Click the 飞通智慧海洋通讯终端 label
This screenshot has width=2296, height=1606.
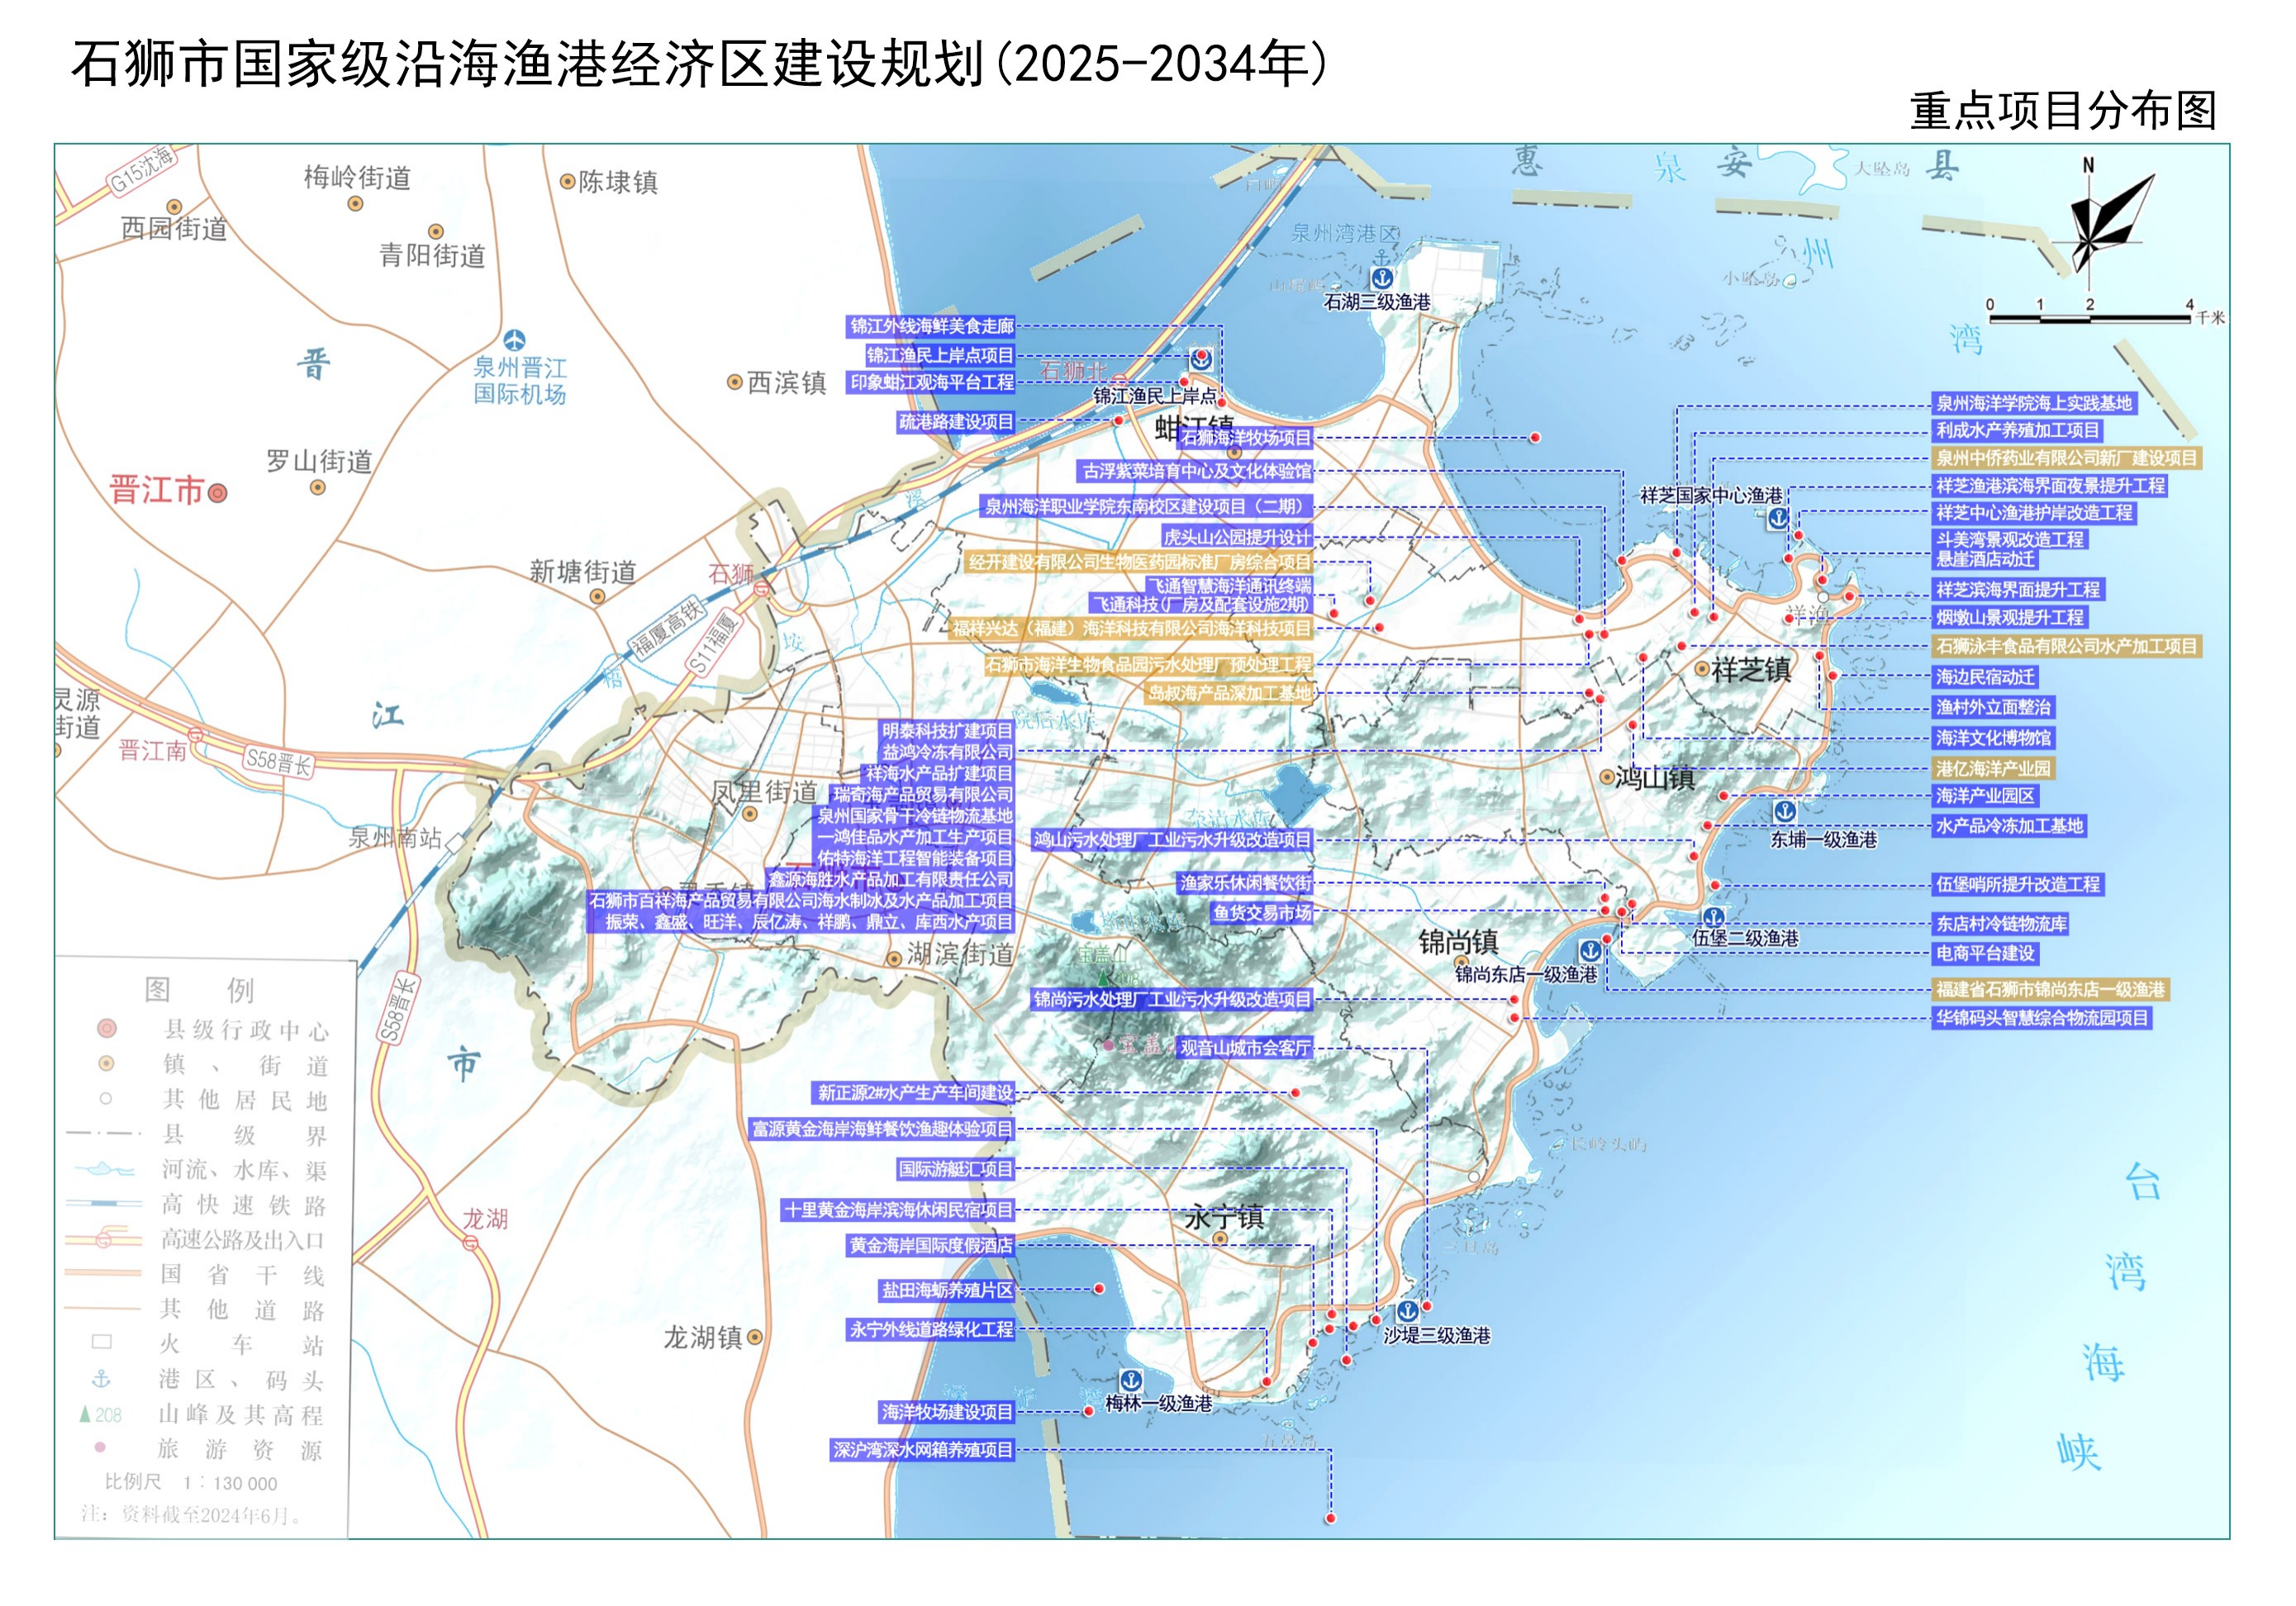point(1229,585)
